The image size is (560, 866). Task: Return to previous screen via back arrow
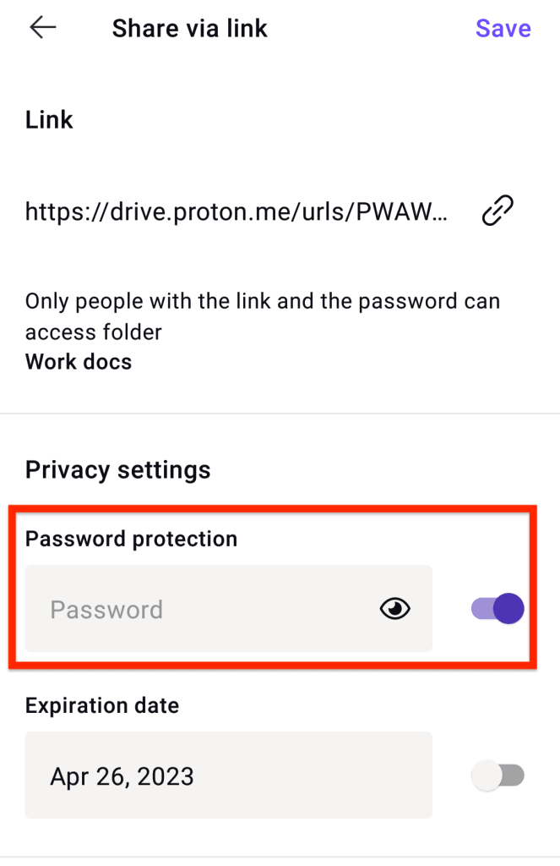(42, 27)
